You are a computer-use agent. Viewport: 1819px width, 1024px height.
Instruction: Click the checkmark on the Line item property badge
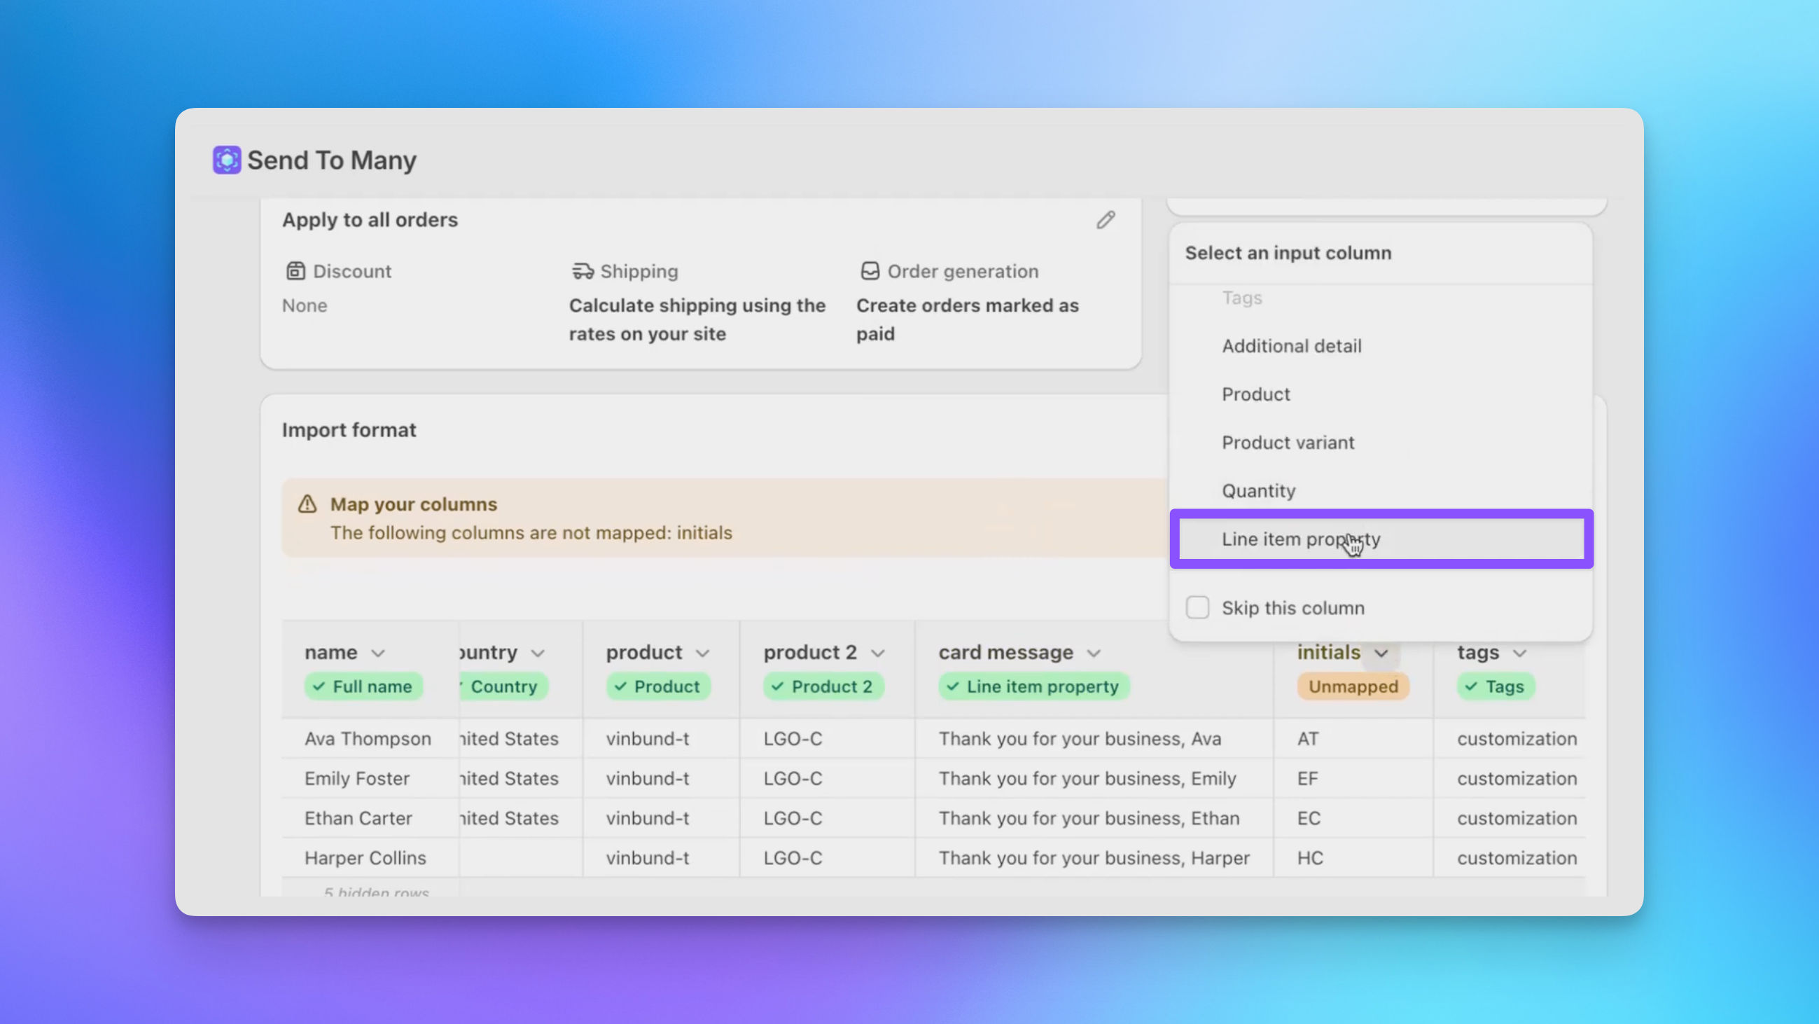point(954,686)
